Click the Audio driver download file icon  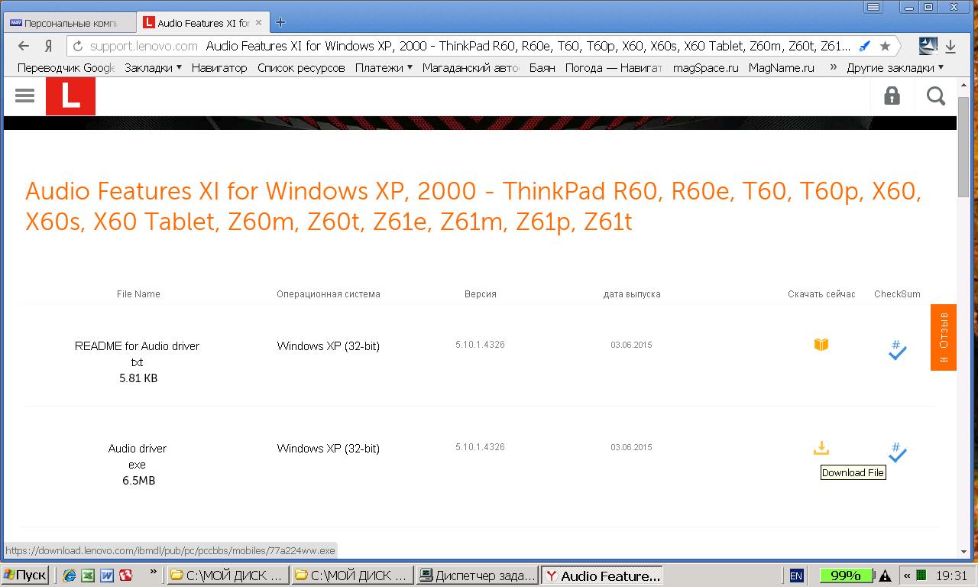pos(821,448)
